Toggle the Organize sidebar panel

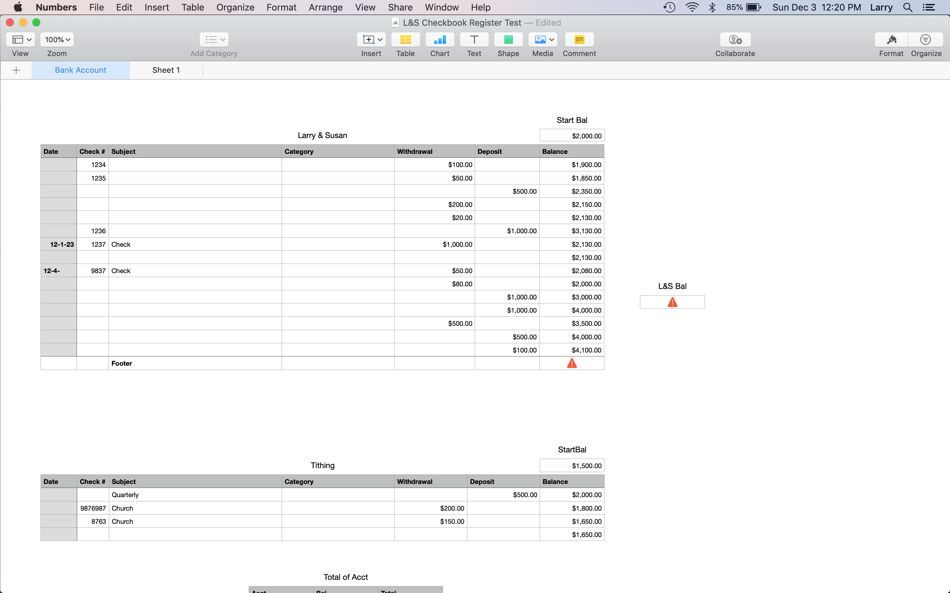click(925, 40)
